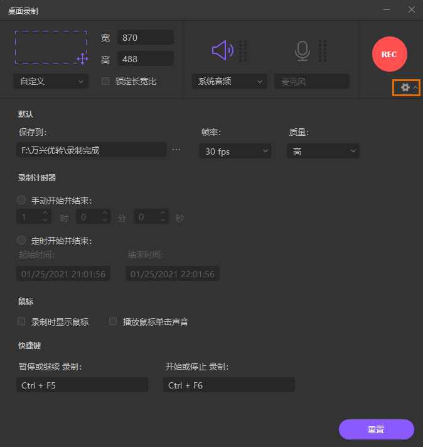Open the 系统音频 dropdown
The image size is (423, 447).
pyautogui.click(x=230, y=81)
